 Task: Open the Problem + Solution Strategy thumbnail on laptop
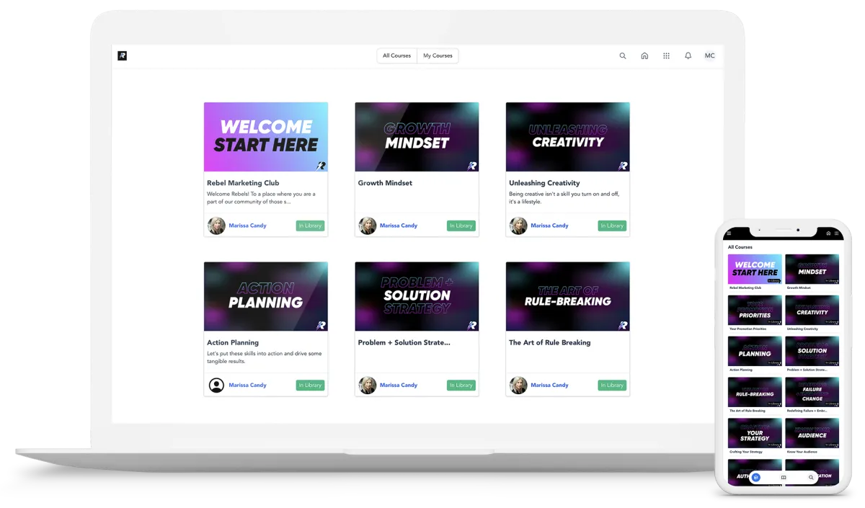click(x=417, y=296)
